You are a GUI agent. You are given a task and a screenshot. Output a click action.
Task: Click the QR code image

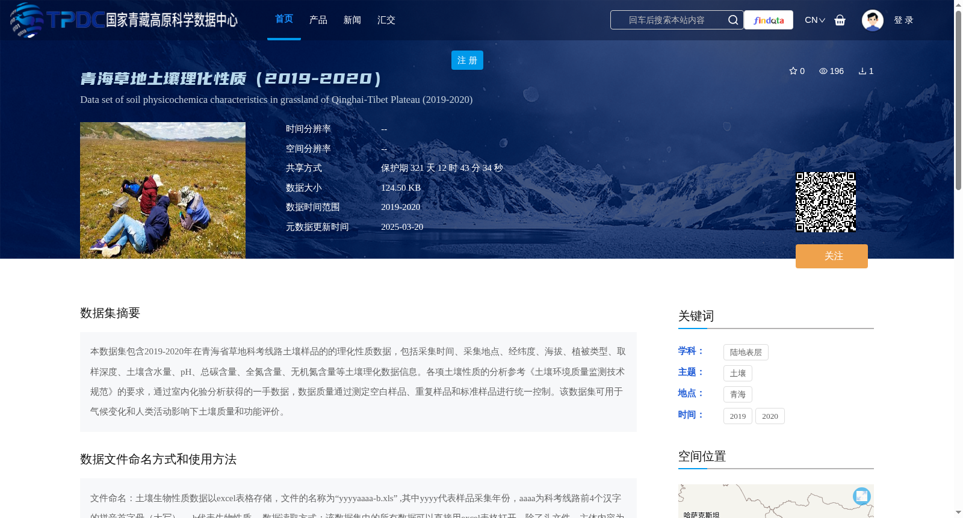[826, 202]
